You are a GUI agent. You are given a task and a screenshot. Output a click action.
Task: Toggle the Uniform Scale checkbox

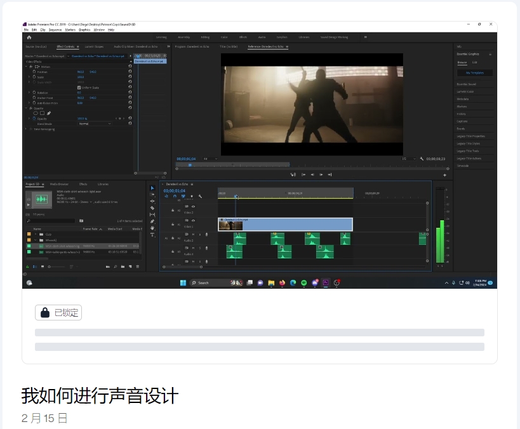[79, 88]
